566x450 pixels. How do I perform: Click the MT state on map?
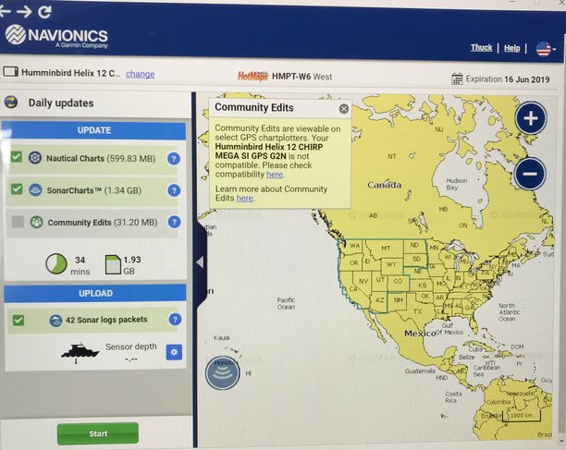(386, 249)
